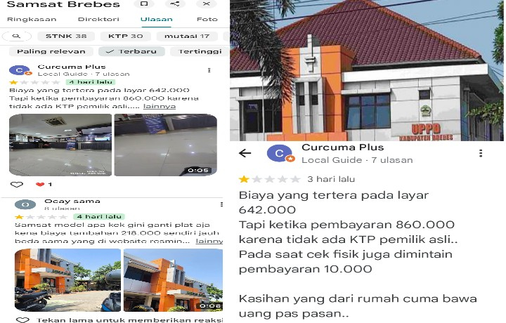The image size is (506, 323).
Task: Expand Ocay sama's review text with lainnya
Action: [x=209, y=241]
